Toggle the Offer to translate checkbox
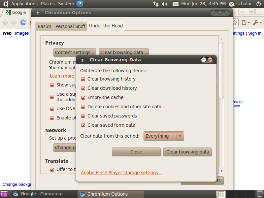 click(x=52, y=170)
